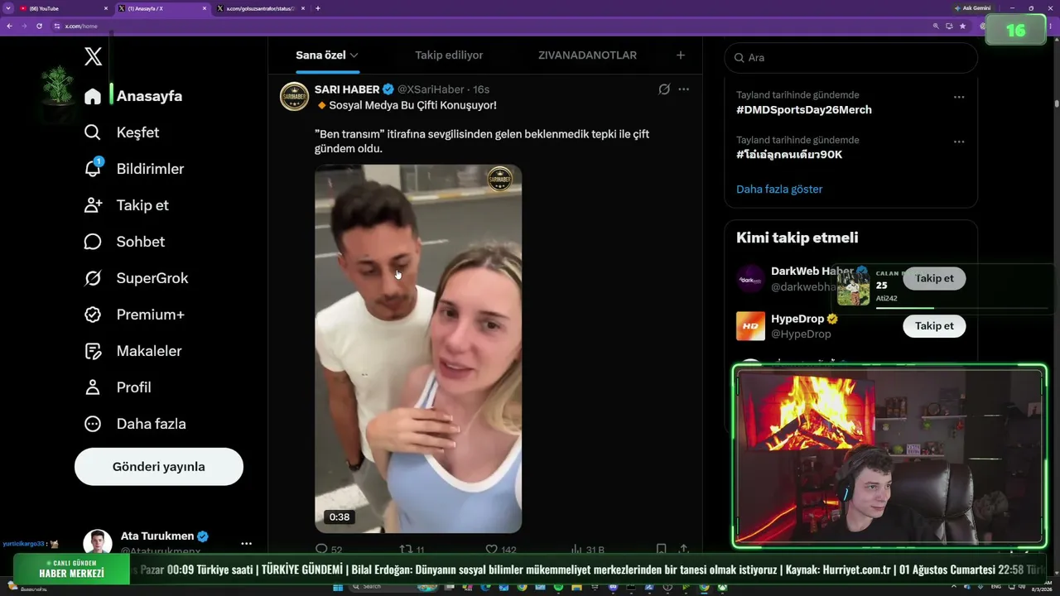Switch to the x.com status browser tab
1060x596 pixels.
click(x=259, y=8)
